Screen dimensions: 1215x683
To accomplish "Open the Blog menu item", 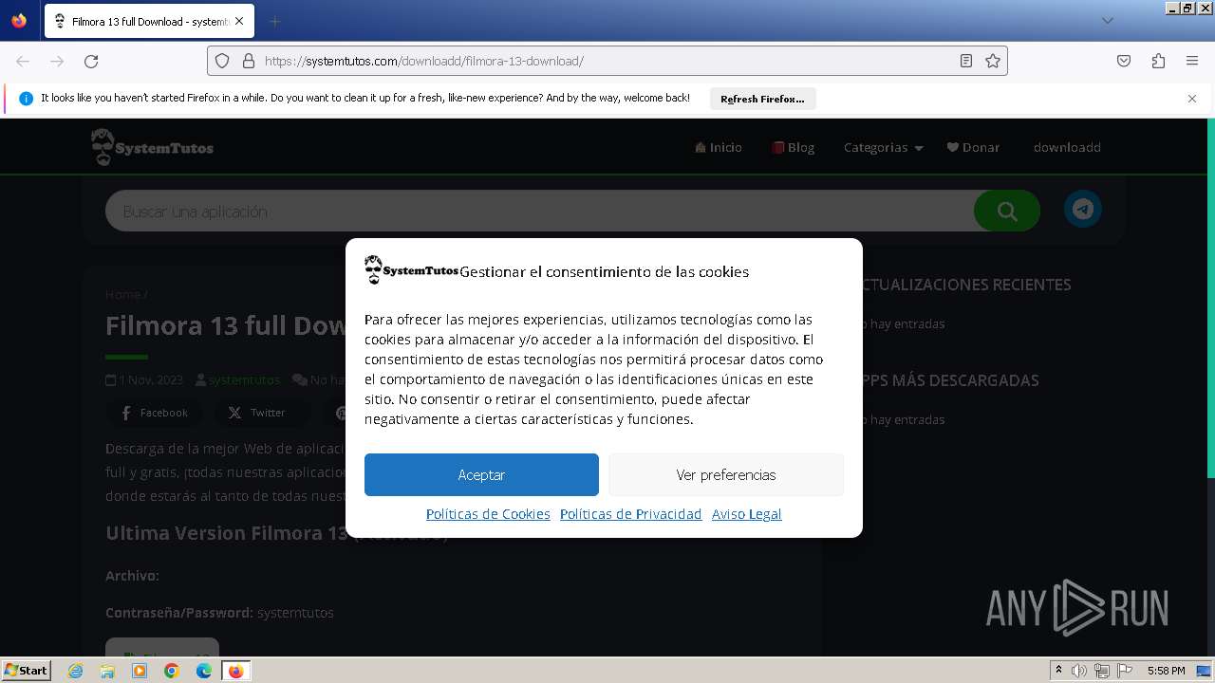I will point(794,147).
